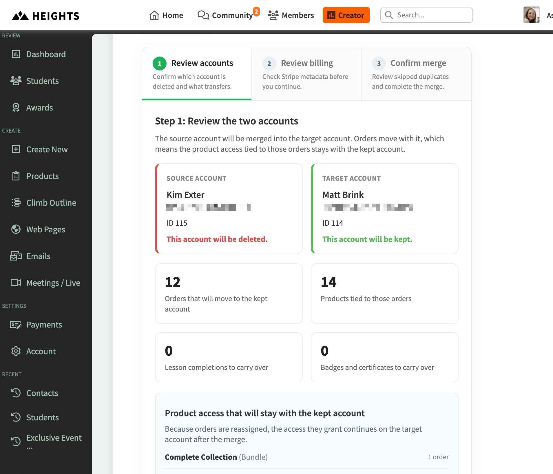553x474 pixels.
Task: Click the Creator chart icon
Action: (331, 15)
